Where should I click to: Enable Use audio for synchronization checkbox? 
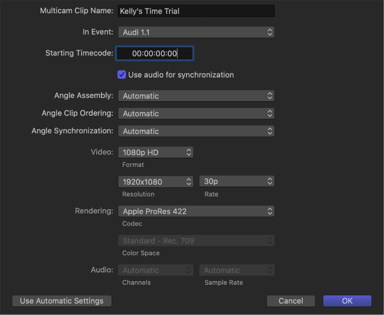click(121, 75)
